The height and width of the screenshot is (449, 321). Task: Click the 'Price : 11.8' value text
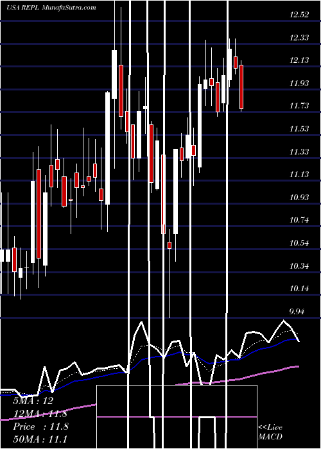[40, 427]
